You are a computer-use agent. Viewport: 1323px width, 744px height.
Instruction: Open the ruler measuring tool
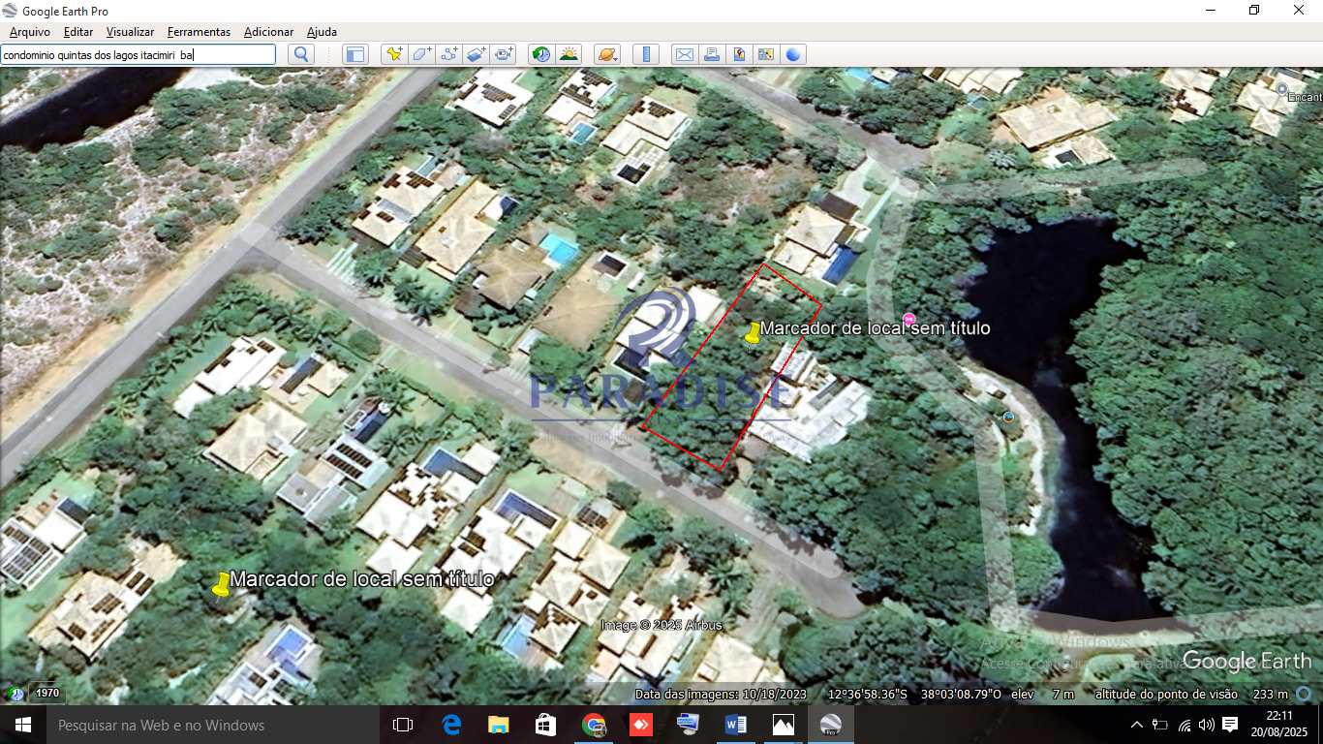pyautogui.click(x=646, y=54)
